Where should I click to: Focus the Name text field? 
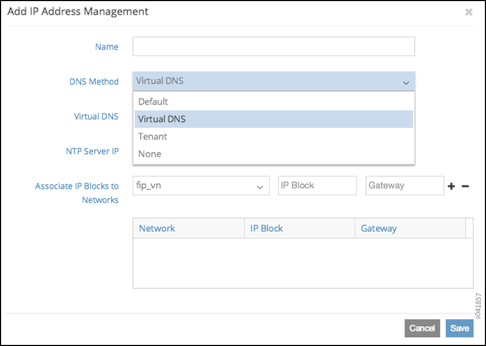(273, 47)
